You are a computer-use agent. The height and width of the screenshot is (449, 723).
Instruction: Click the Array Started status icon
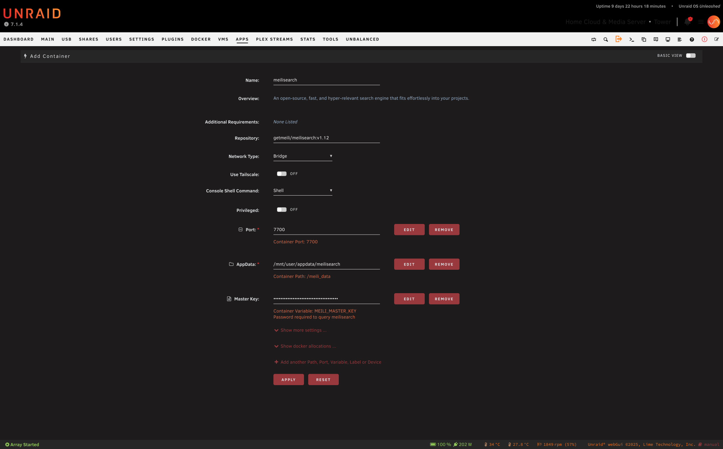[7, 444]
